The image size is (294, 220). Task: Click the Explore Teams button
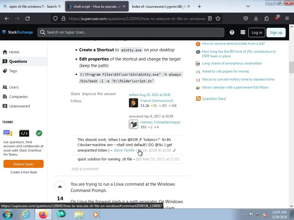point(24,164)
